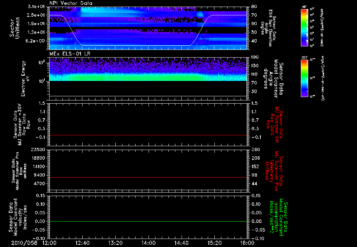
Task: Click the 13:20 time axis label
Action: (115, 243)
